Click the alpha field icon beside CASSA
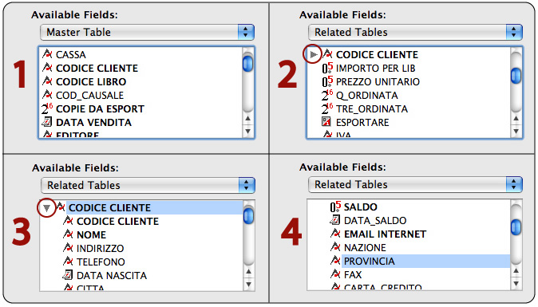Viewport: 538px width, 307px height. coord(47,53)
